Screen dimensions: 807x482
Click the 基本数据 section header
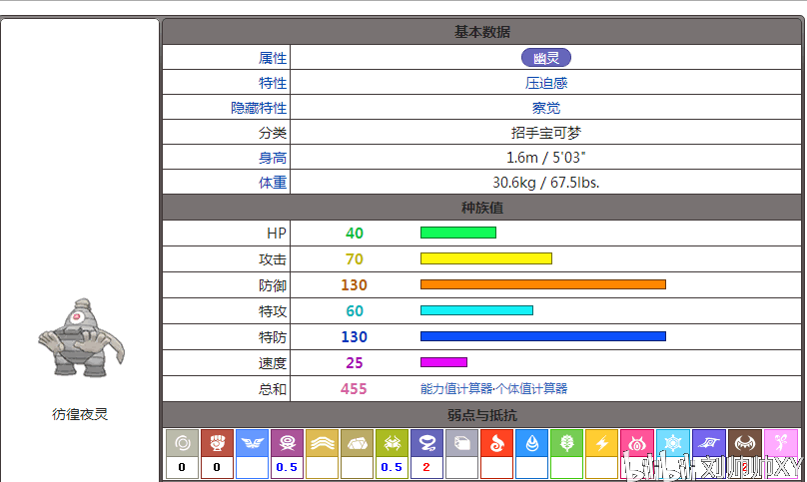coord(481,32)
